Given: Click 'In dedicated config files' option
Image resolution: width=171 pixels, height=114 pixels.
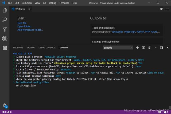Looking at the screenshot, I should 32,82.
